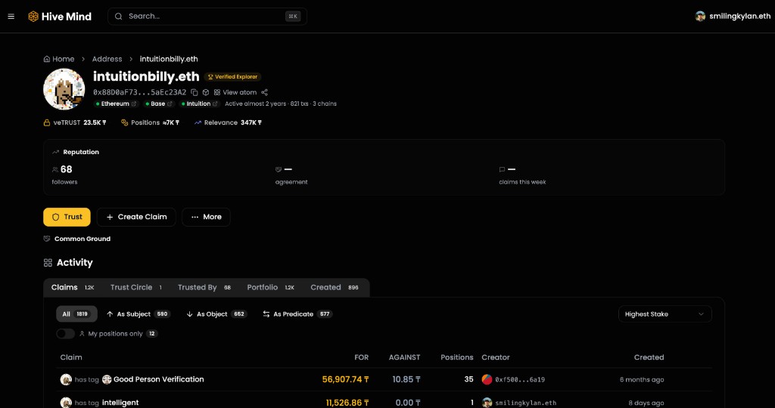Click the FOR column header
The width and height of the screenshot is (775, 408).
tap(361, 357)
